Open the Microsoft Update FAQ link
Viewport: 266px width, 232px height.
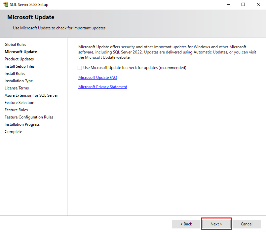(97, 78)
